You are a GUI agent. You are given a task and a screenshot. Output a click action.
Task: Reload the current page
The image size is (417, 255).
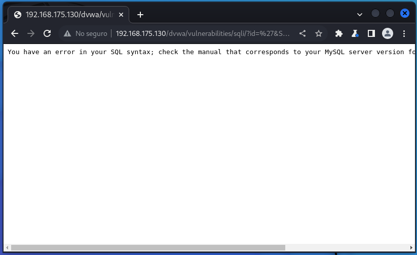[47, 33]
